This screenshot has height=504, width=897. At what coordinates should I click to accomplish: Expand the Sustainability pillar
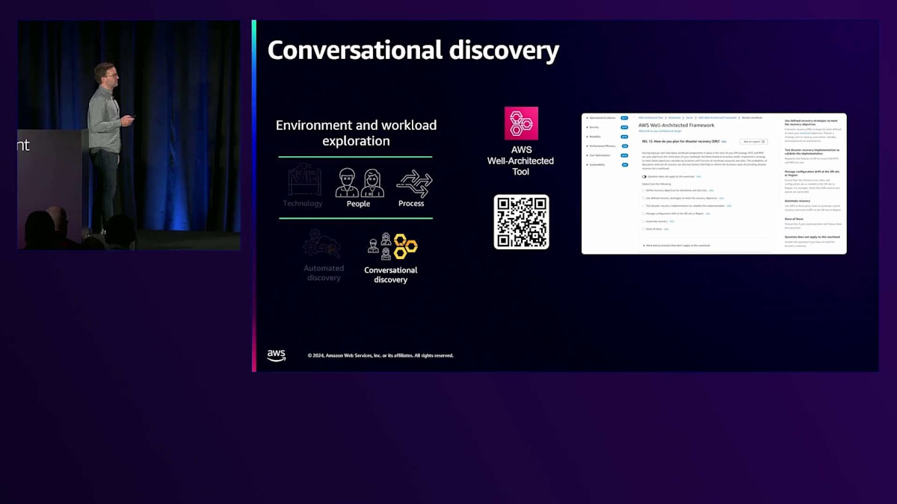(588, 164)
